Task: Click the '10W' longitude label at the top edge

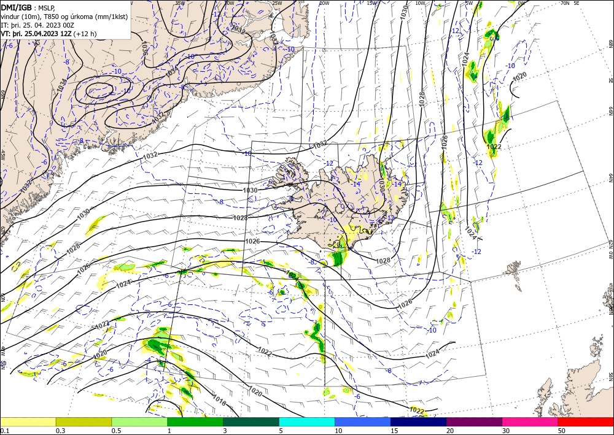Action: [420, 3]
